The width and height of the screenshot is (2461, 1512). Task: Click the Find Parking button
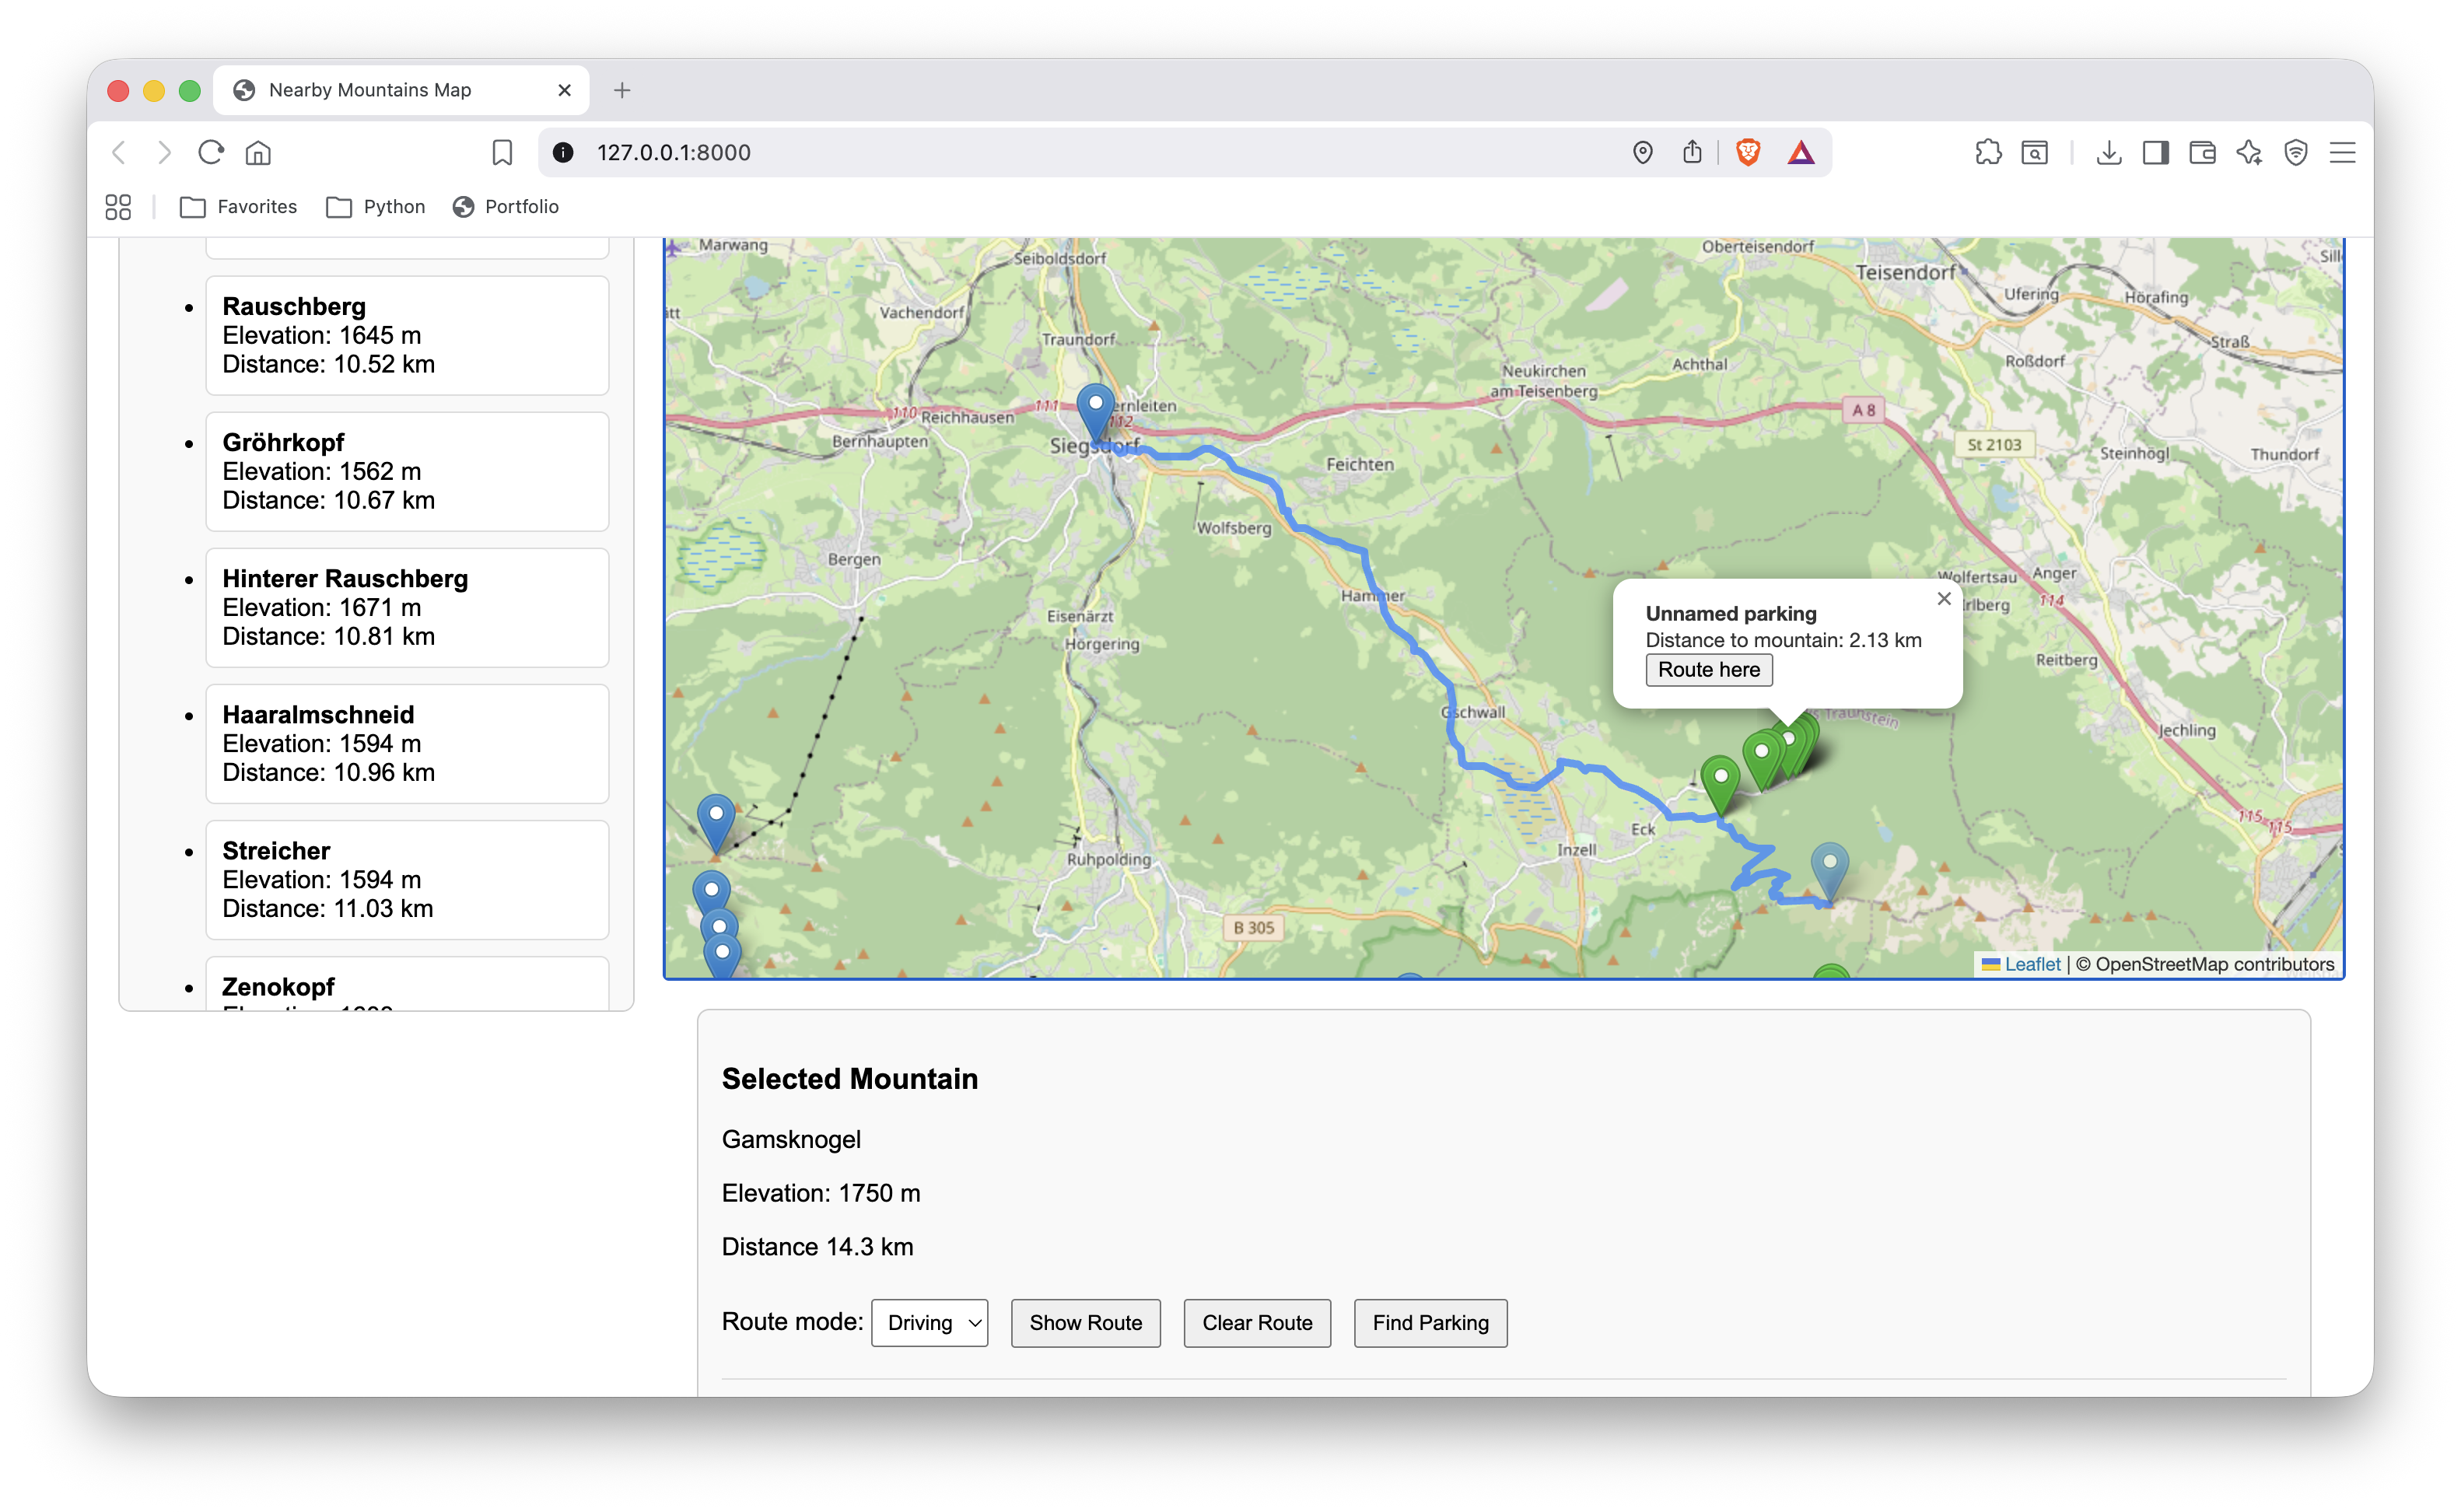[1430, 1322]
